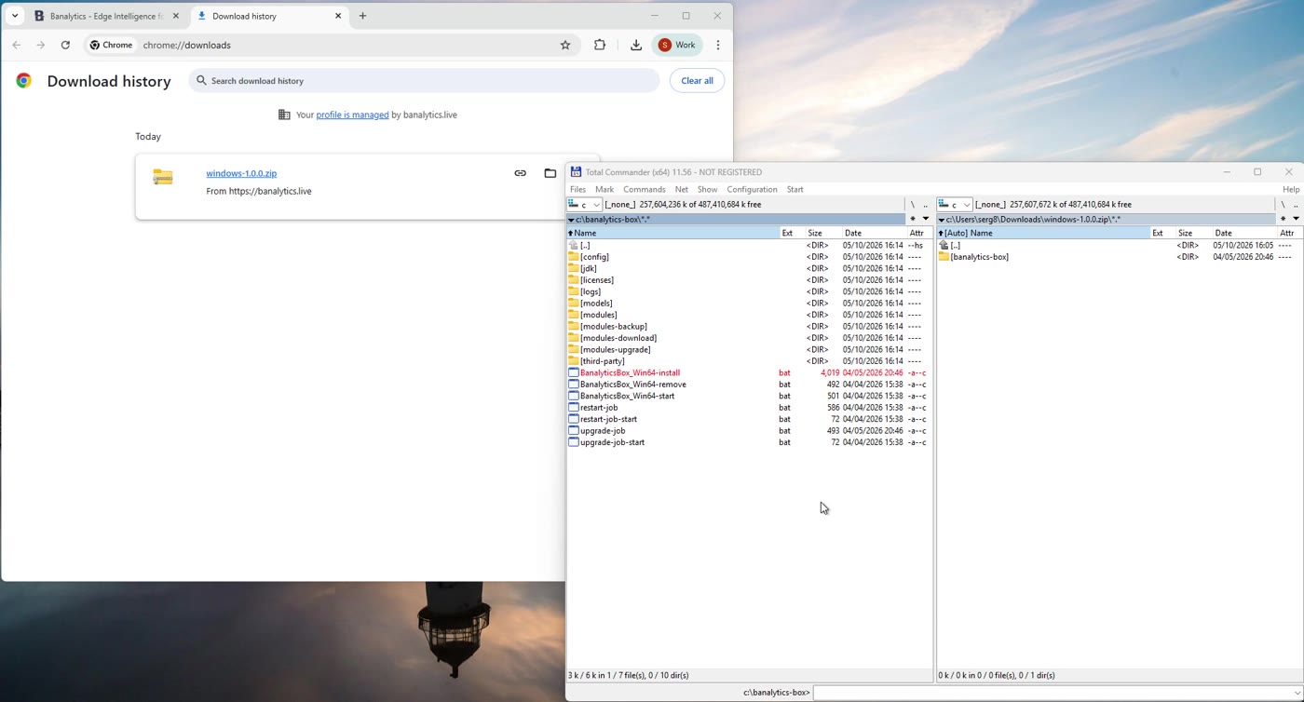This screenshot has height=702, width=1304.
Task: Open the Commands menu
Action: (x=645, y=189)
